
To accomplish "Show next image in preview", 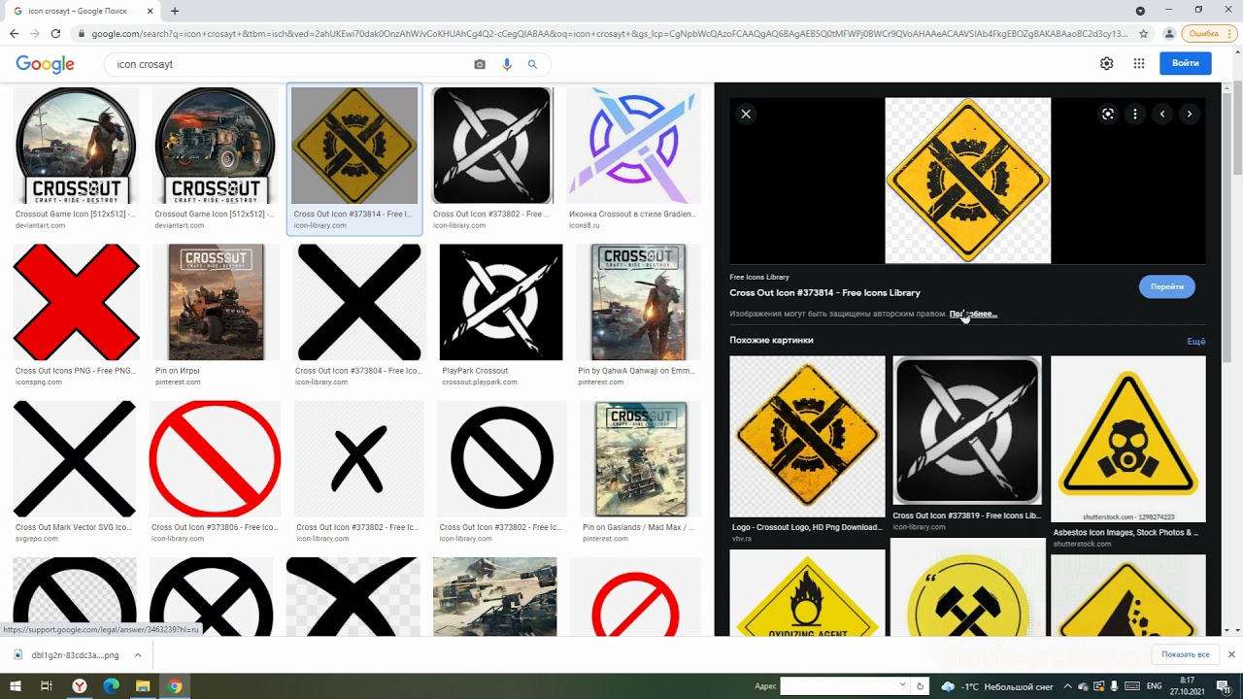I will [x=1190, y=114].
